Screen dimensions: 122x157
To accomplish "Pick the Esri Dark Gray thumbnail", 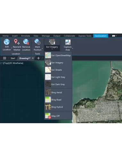I will pyautogui.click(x=48, y=84).
